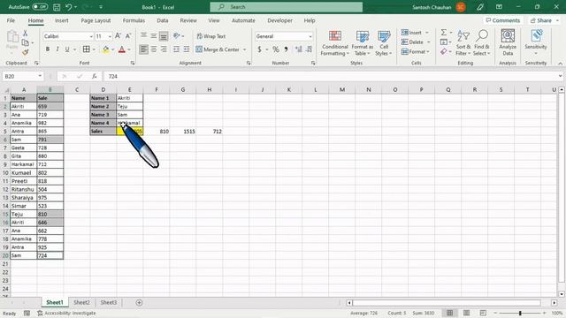Click the yellow Fill Color button
566x318 pixels.
point(106,49)
